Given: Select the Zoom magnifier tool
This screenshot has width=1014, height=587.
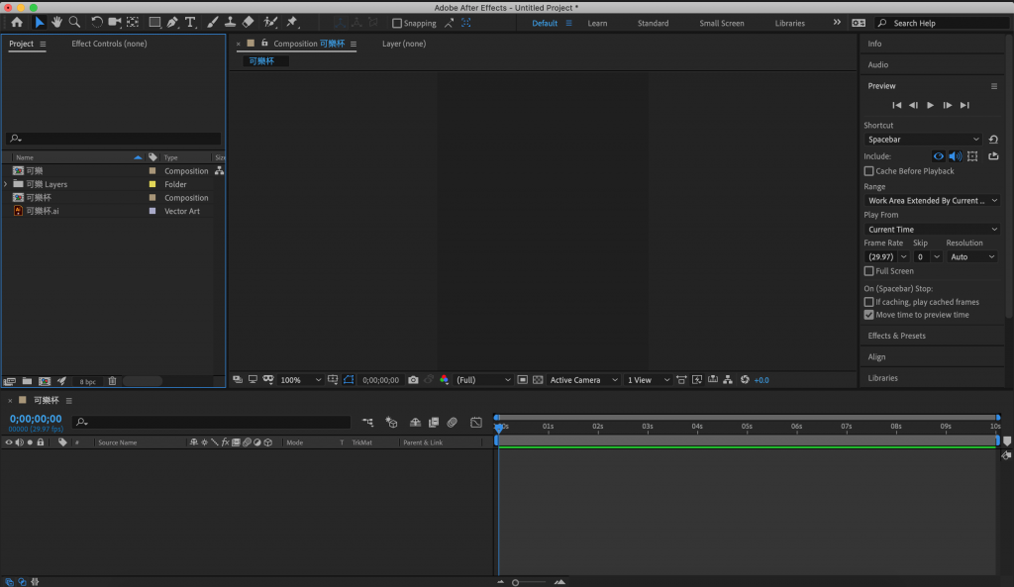Looking at the screenshot, I should click(75, 23).
